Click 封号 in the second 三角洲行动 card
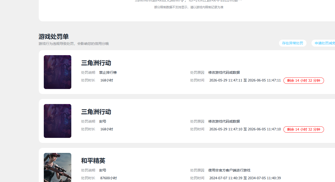Screen dimensions: 335x182 pyautogui.click(x=103, y=121)
